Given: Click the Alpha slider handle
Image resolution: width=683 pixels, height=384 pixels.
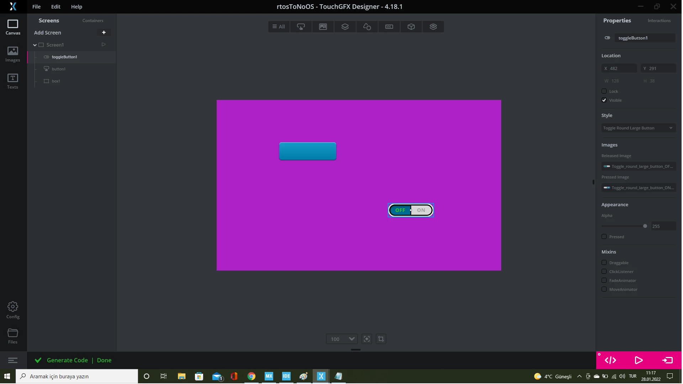Looking at the screenshot, I should (x=645, y=226).
